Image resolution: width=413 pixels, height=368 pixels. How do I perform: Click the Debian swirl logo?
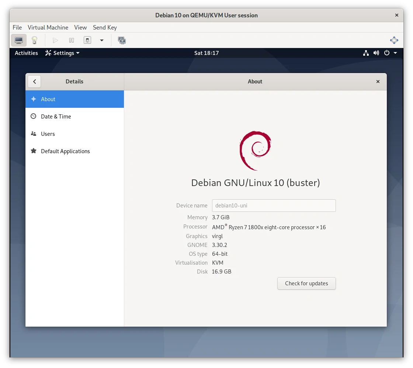(x=255, y=151)
